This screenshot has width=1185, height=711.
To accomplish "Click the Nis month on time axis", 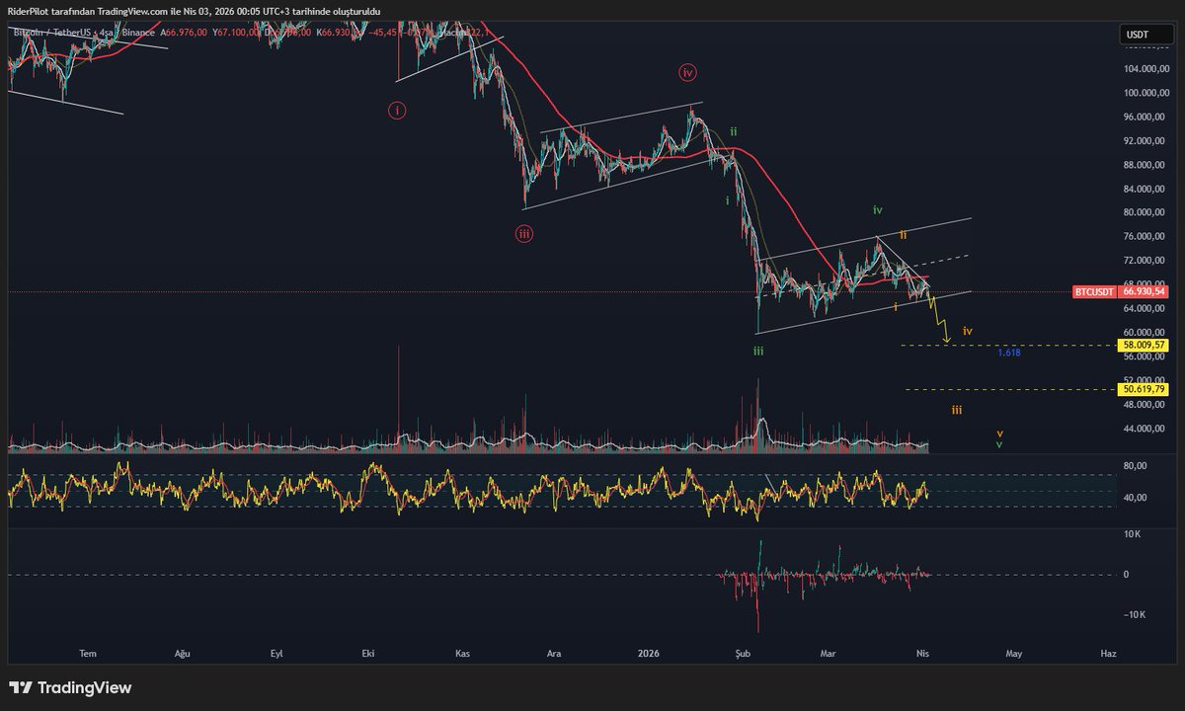I will pos(922,654).
